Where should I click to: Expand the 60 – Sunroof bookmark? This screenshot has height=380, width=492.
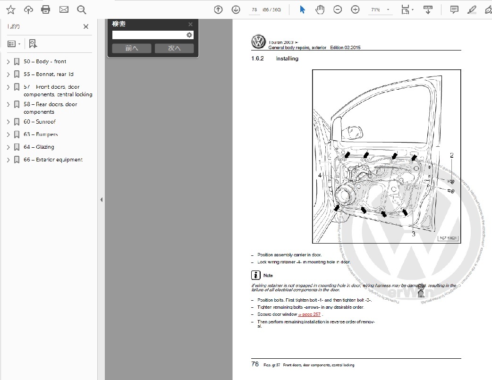[x=8, y=122]
